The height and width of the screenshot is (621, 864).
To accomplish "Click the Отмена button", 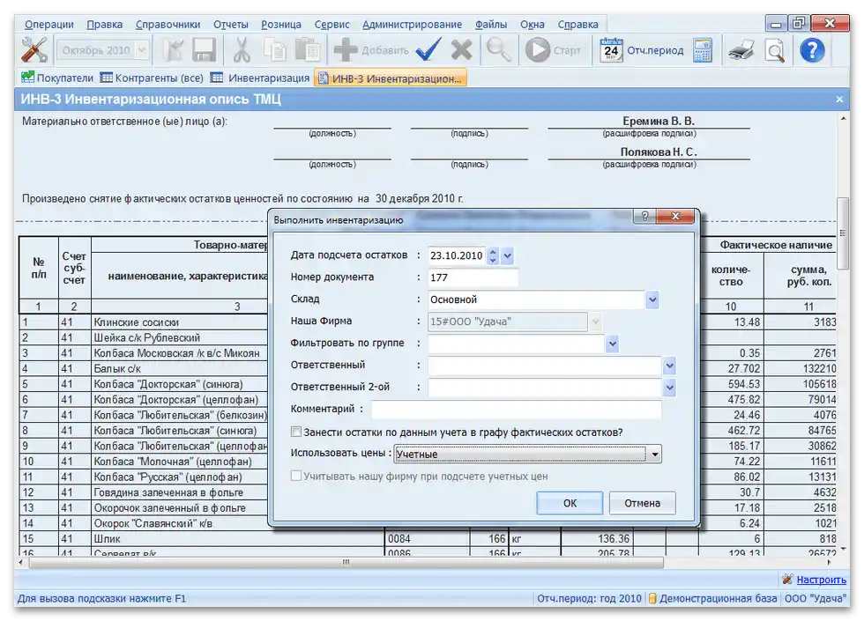I will [x=642, y=503].
